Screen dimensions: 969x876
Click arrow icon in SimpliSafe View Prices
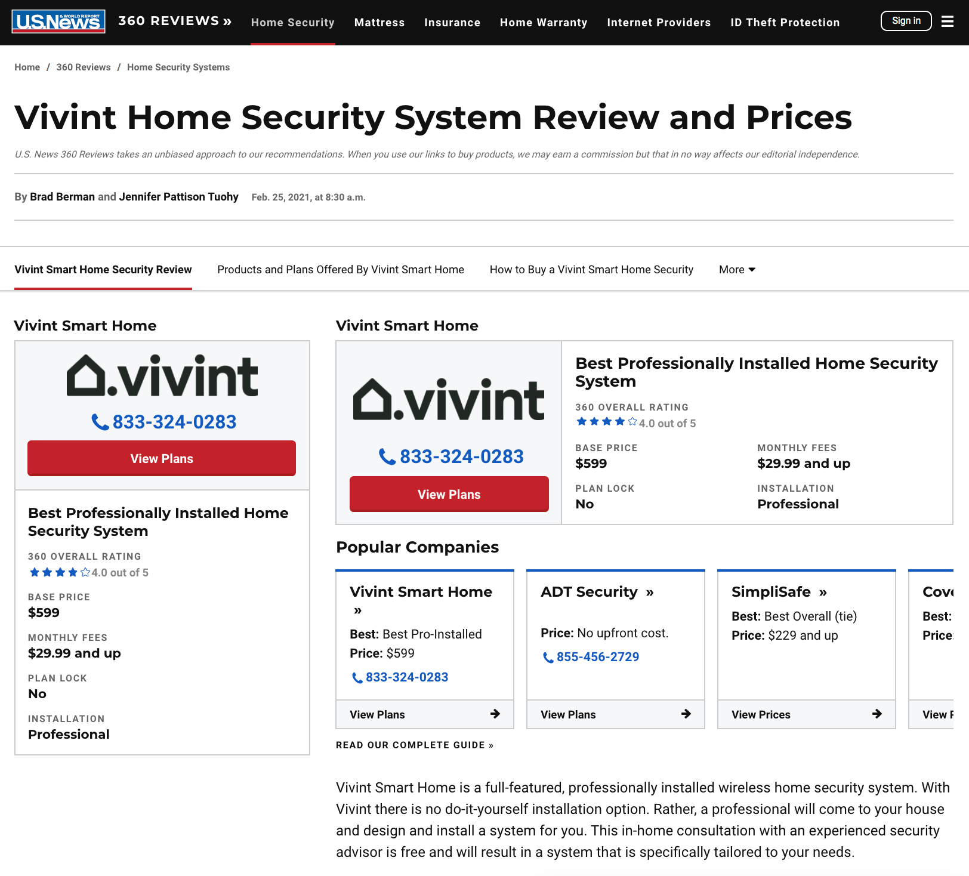[x=877, y=714]
